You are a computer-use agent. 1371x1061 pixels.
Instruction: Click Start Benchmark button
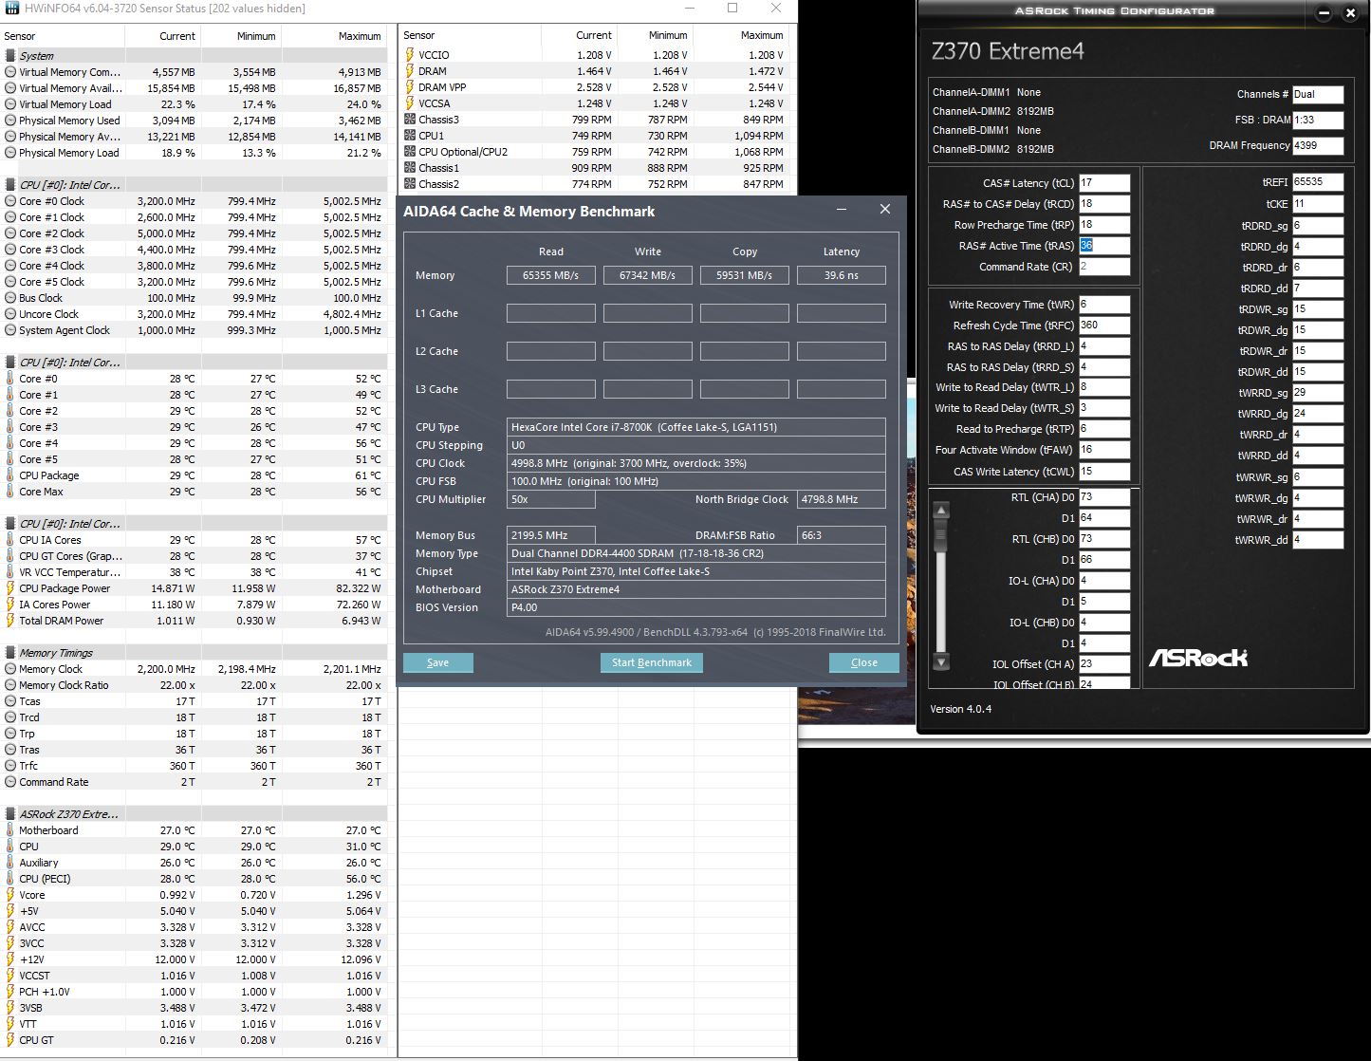651,662
